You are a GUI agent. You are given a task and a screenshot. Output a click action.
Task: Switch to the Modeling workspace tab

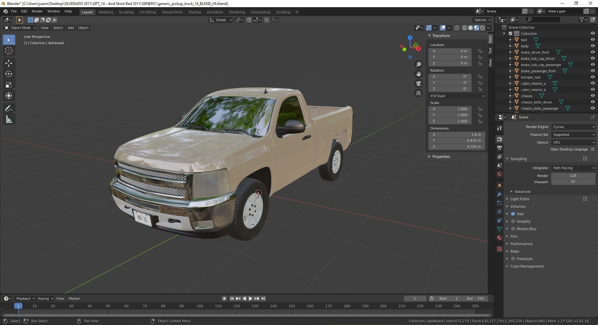point(106,12)
